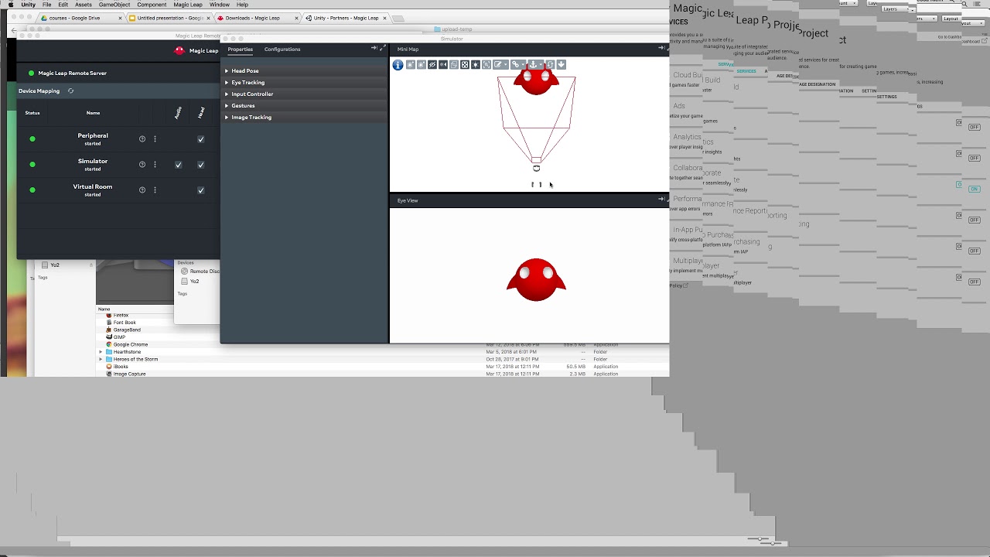Open the Component menu in menu bar
Viewport: 990px width, 557px height.
(152, 5)
